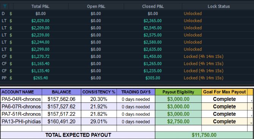Select the PA7-51R-chronos account cell

coord(21,114)
